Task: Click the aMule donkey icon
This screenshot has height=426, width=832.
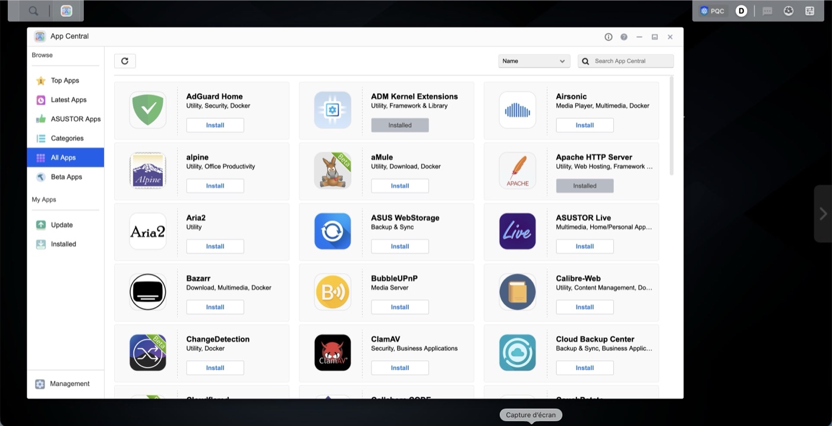Action: tap(333, 171)
